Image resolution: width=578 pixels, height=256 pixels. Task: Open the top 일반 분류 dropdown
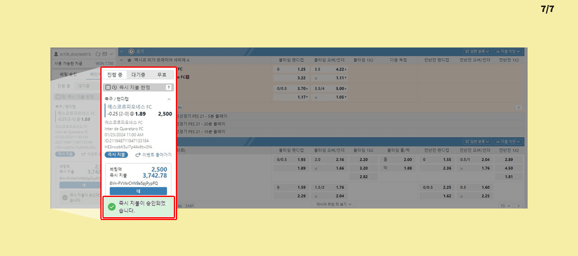click(477, 52)
